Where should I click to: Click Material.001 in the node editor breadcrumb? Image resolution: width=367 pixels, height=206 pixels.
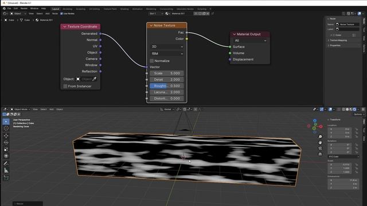46,20
